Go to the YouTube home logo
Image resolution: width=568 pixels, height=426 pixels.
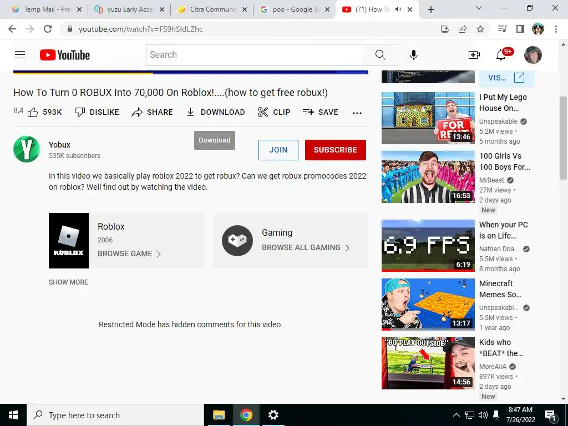[x=65, y=55]
